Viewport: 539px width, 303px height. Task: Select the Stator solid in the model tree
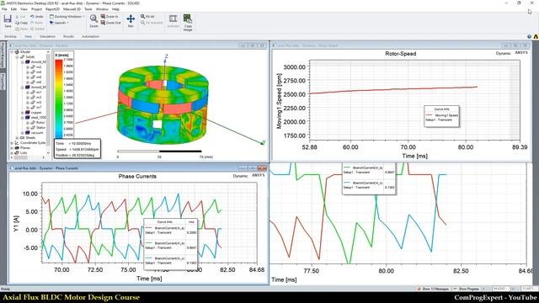40,127
